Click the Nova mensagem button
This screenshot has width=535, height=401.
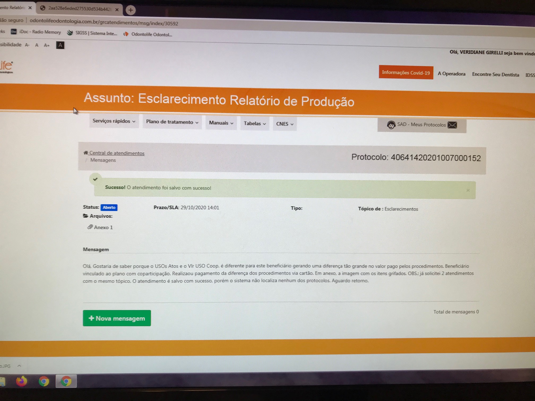pos(117,318)
